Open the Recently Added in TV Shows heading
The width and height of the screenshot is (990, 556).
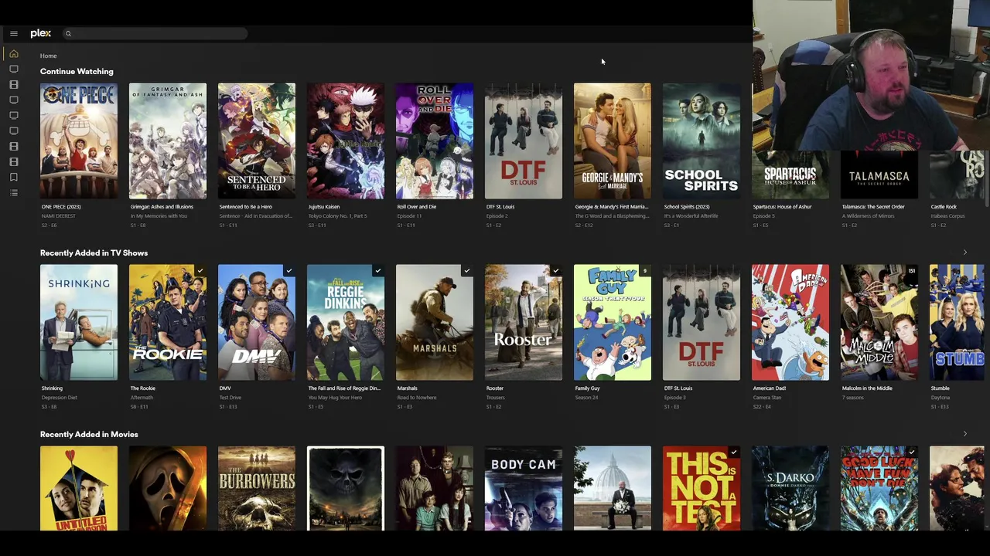click(94, 253)
